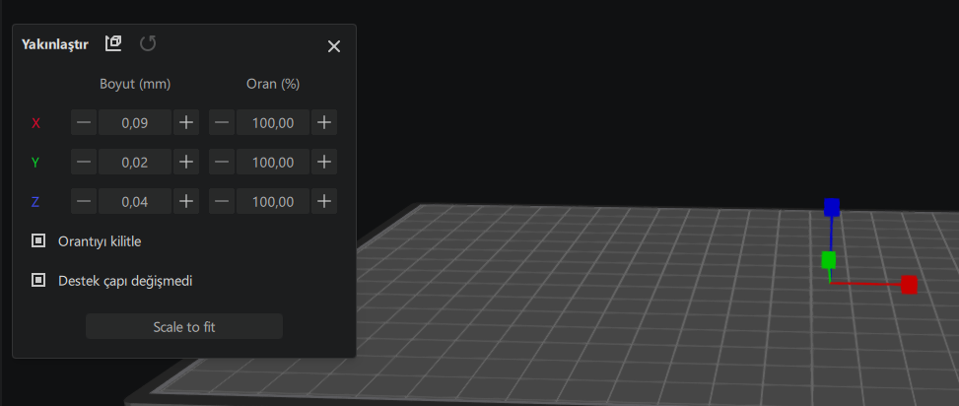Click the reset arrow icon in the scale panel
The height and width of the screenshot is (406, 959).
[148, 43]
